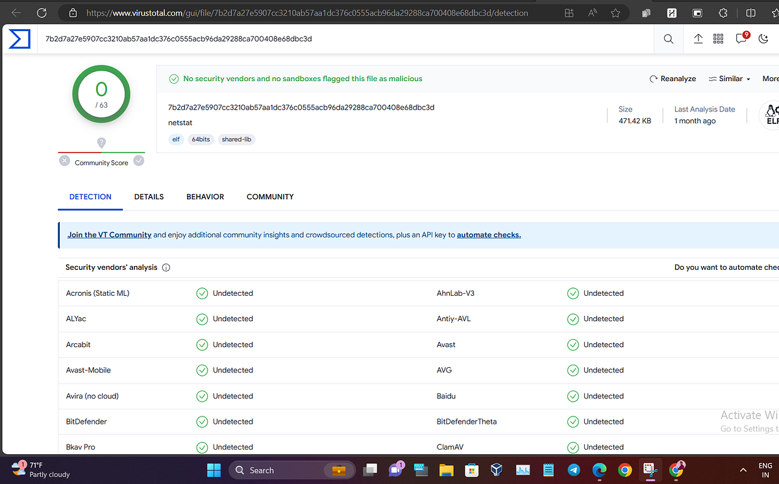Image resolution: width=779 pixels, height=484 pixels.
Task: Open the info tooltip beside Security vendors' analysis
Action: (x=166, y=267)
